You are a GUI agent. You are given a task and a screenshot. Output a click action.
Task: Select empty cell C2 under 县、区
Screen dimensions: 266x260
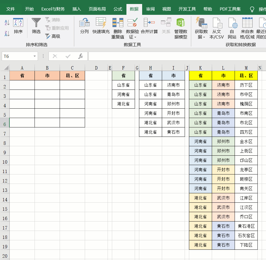point(72,85)
